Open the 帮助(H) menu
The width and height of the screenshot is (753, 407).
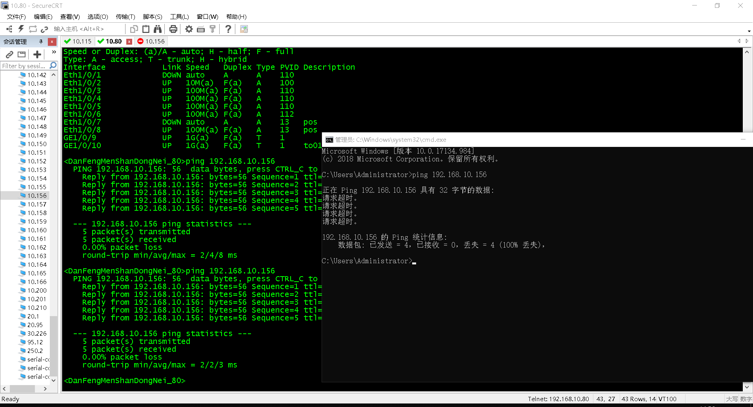click(236, 17)
